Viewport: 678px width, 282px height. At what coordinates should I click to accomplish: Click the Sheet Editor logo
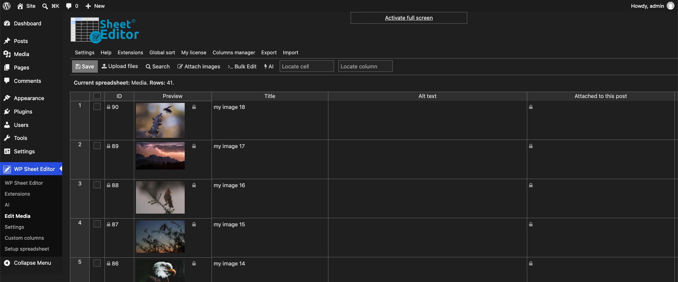pos(105,31)
